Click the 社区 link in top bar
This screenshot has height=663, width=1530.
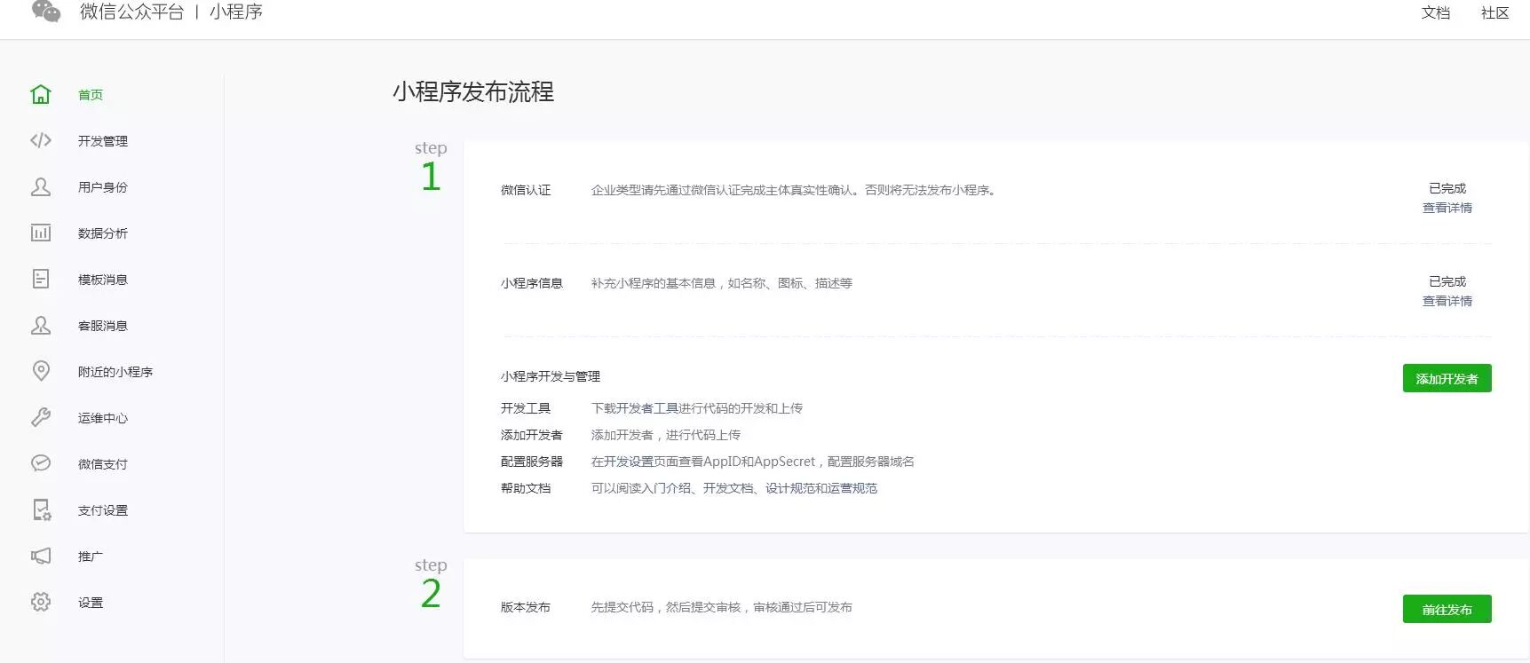pos(1495,12)
